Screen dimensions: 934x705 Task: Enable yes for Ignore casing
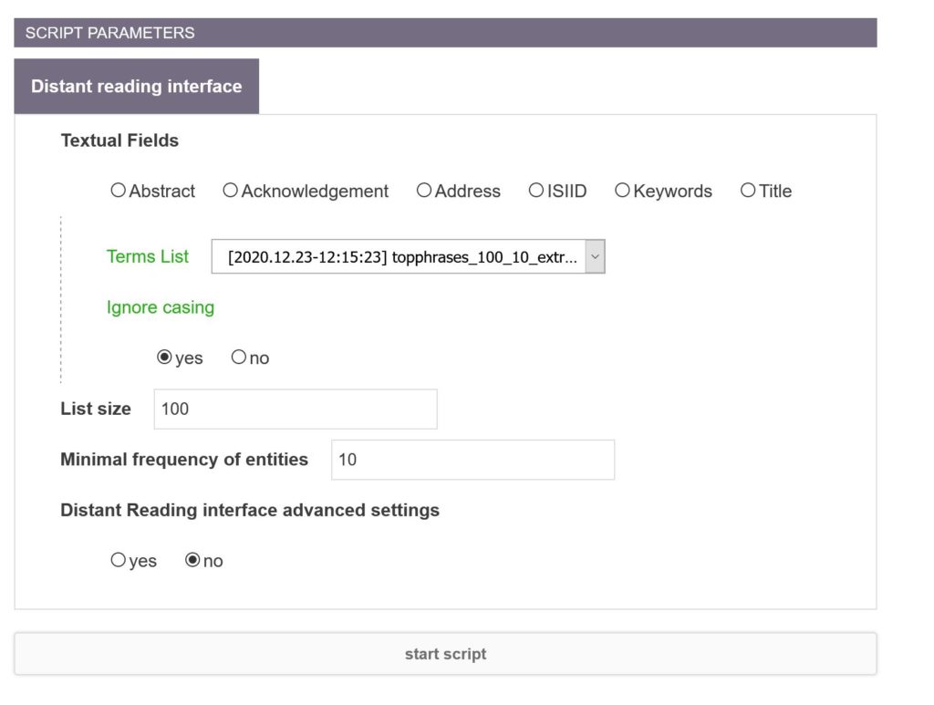tap(164, 358)
